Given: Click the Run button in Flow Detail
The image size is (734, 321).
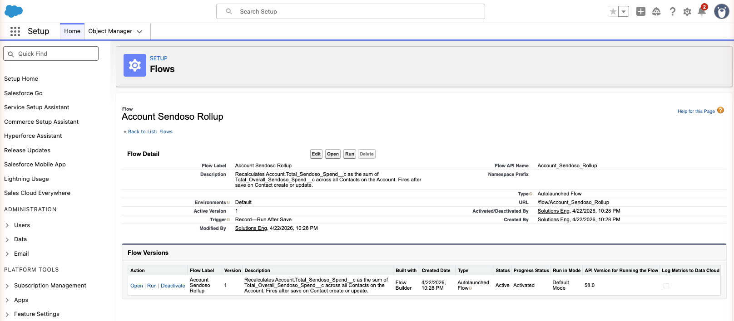Looking at the screenshot, I should click(x=350, y=154).
